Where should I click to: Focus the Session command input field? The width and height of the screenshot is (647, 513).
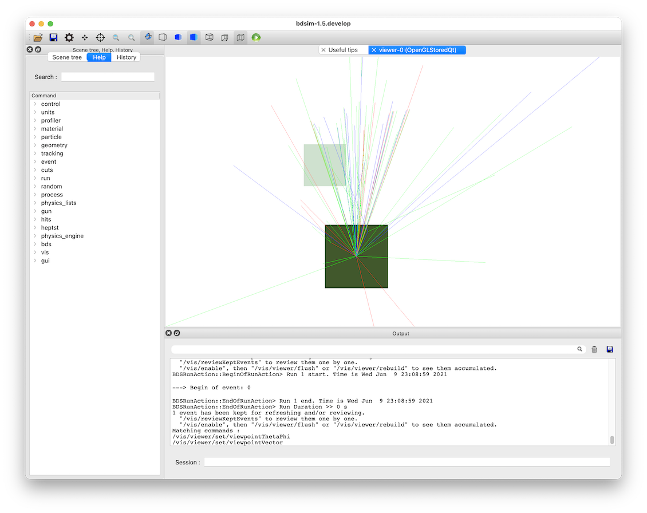[407, 462]
